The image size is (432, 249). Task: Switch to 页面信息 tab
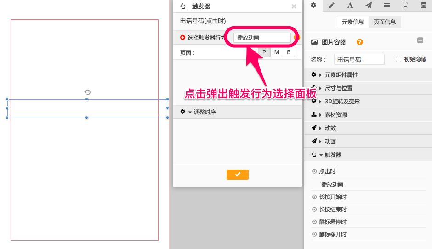[x=385, y=22]
